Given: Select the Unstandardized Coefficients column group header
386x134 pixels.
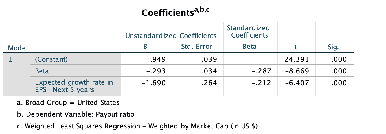Looking at the screenshot, I should [171, 36].
